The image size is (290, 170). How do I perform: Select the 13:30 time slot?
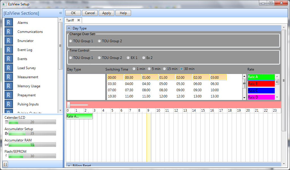pos(214,96)
